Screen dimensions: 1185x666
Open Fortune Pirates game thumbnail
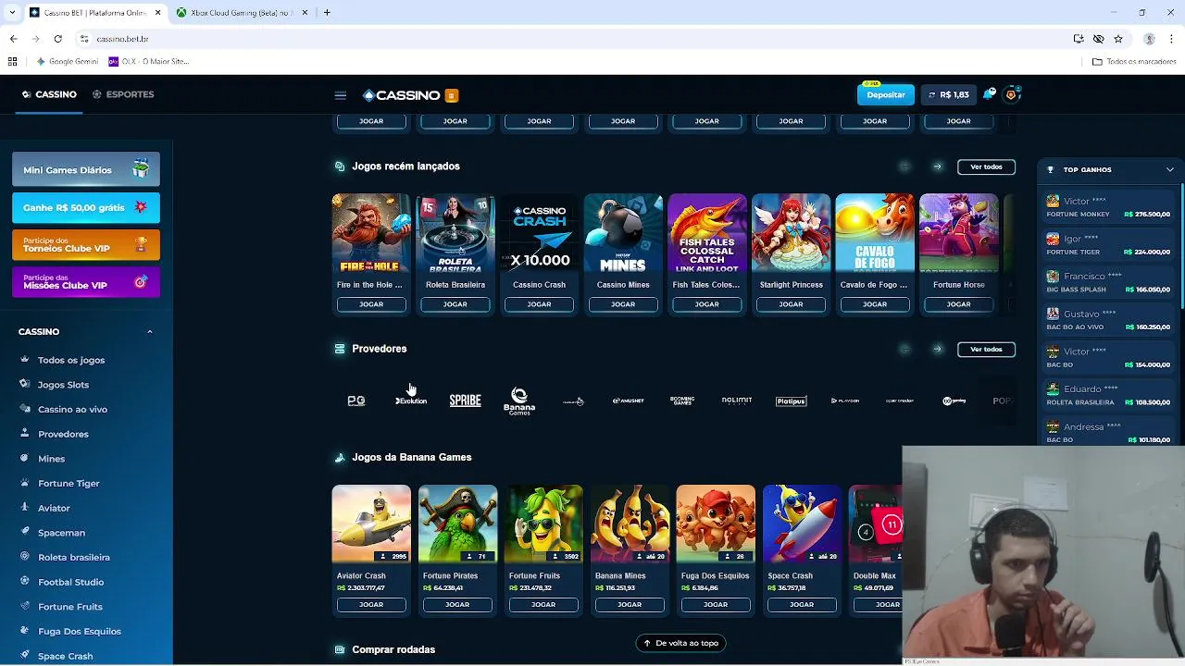(457, 524)
